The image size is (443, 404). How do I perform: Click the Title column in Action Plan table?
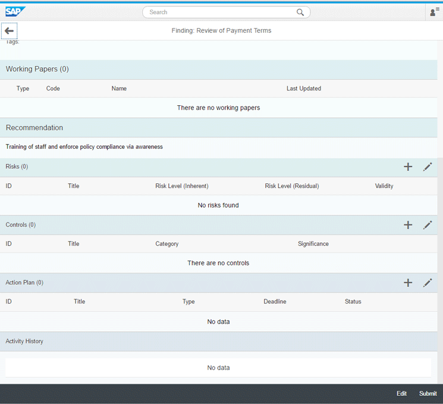click(x=80, y=302)
